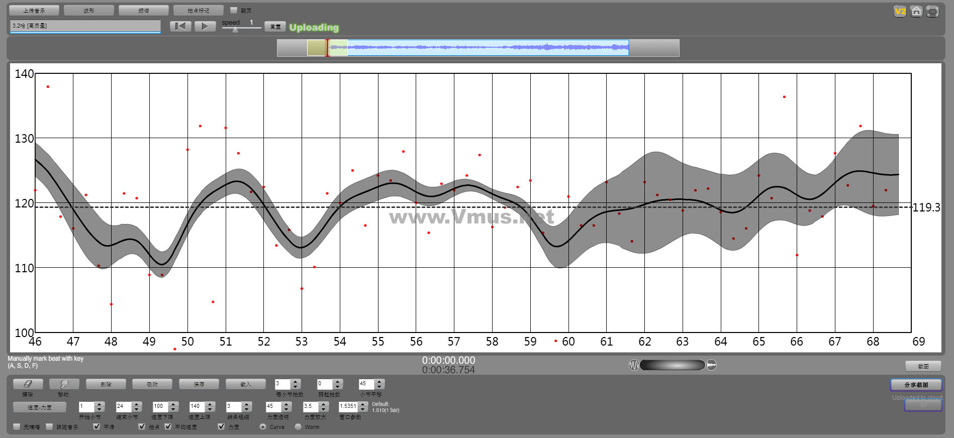Screen dimensions: 954x438
Task: Enable the 翻页 page-flip checkbox
Action: (x=234, y=11)
